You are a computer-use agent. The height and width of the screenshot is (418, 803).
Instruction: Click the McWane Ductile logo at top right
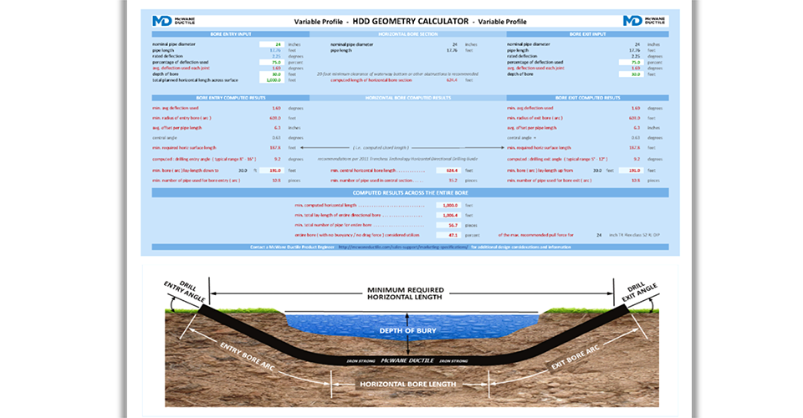pos(642,20)
